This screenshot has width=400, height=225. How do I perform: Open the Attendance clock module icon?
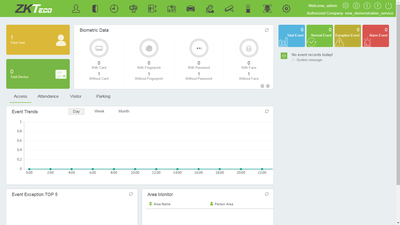[x=114, y=9]
